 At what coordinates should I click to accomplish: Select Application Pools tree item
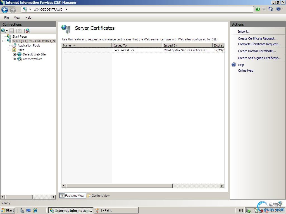[29, 45]
